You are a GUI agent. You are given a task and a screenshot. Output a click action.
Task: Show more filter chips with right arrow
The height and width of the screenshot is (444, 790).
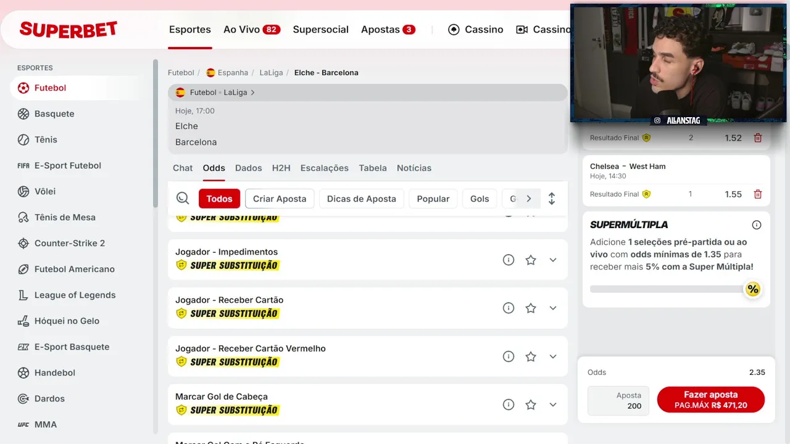[528, 199]
